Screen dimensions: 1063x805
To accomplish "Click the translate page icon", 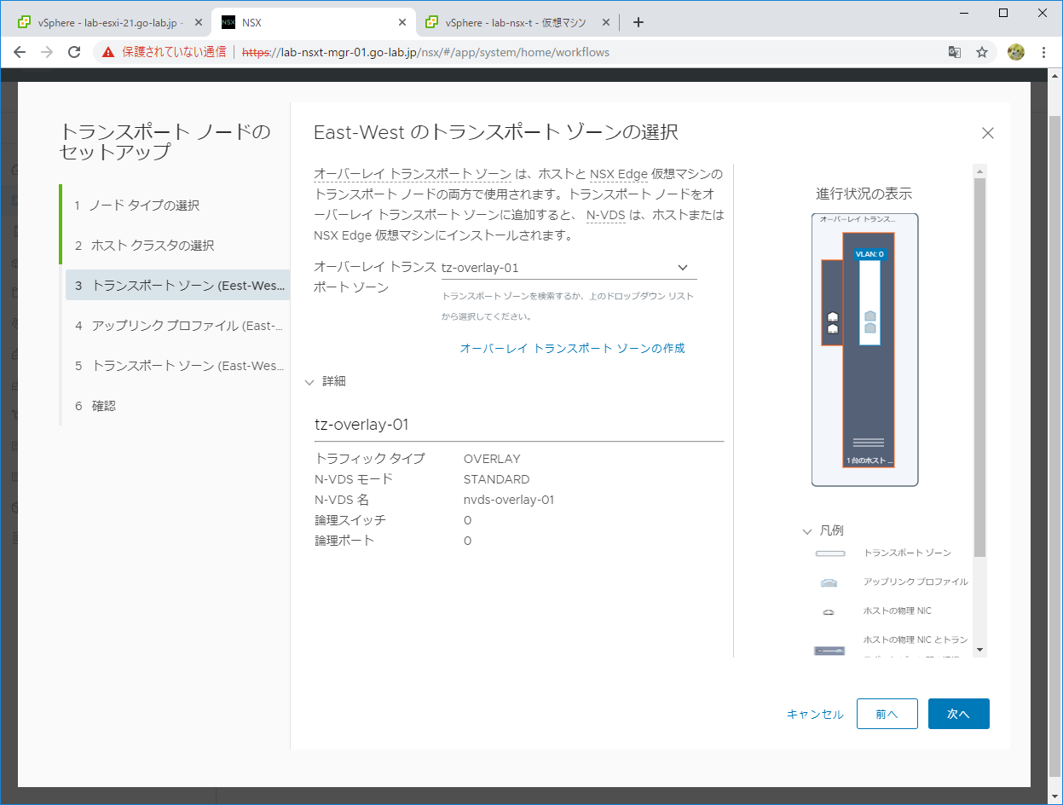I will click(x=955, y=52).
